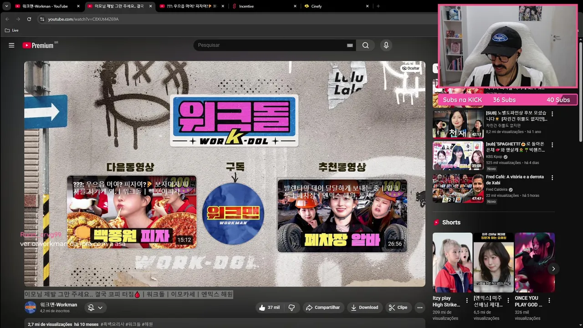Open the KBS Kpop channel name
Viewport: 583px width, 328px height.
(494, 157)
